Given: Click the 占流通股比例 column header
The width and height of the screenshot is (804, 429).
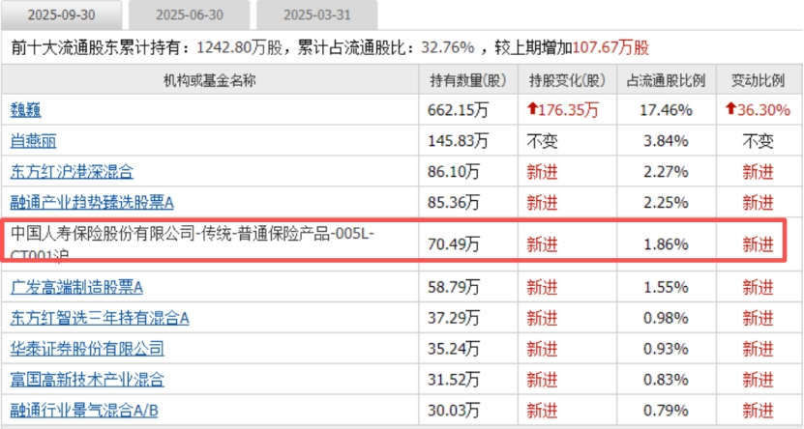Looking at the screenshot, I should (666, 80).
